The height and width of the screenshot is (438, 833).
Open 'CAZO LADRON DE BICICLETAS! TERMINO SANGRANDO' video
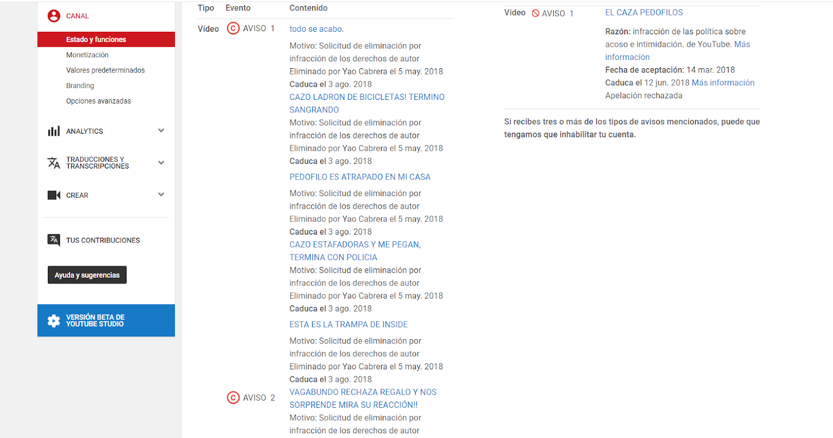tap(367, 104)
